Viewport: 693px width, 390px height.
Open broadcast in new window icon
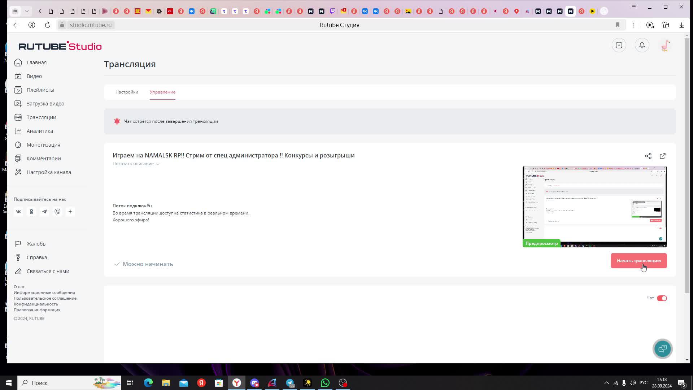click(663, 156)
